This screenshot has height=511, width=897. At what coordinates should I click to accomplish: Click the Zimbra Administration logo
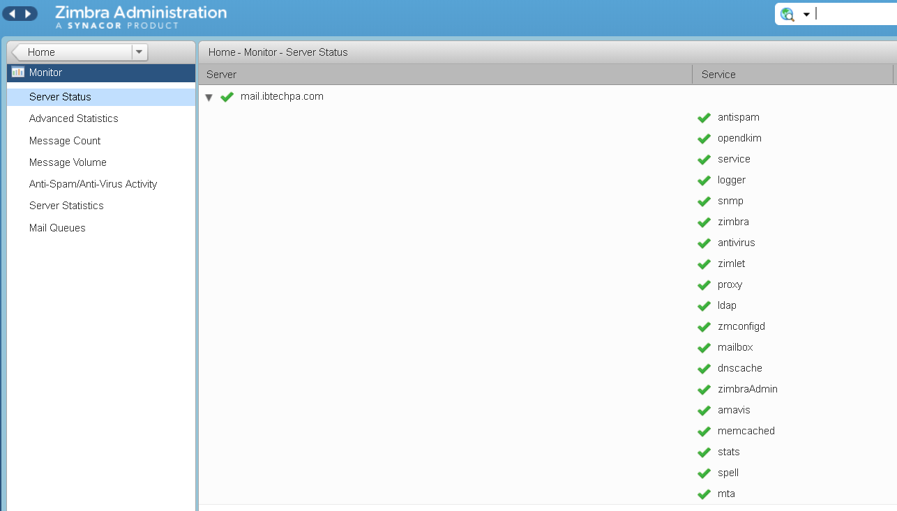click(x=140, y=17)
